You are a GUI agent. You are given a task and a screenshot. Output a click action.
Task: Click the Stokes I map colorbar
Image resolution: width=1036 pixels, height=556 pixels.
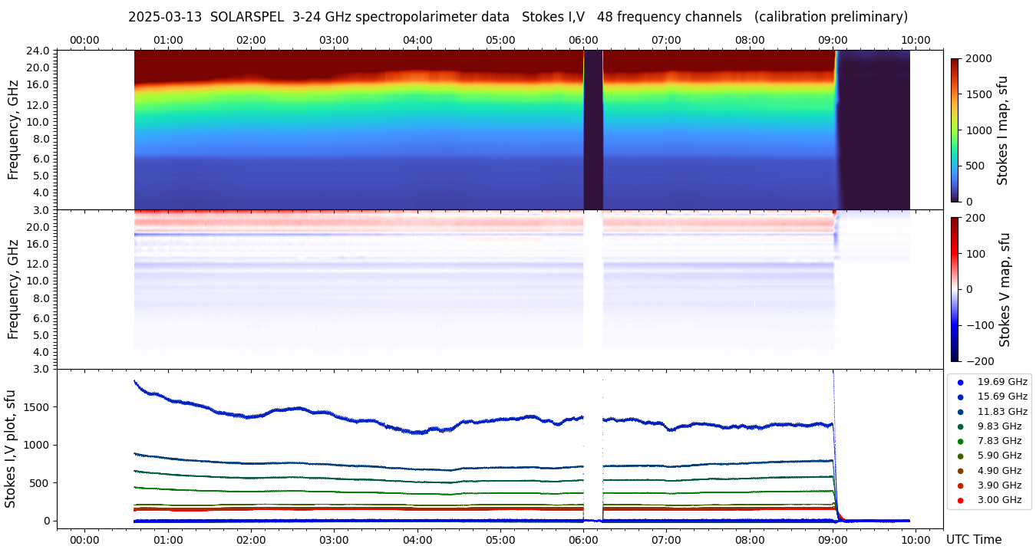point(955,130)
